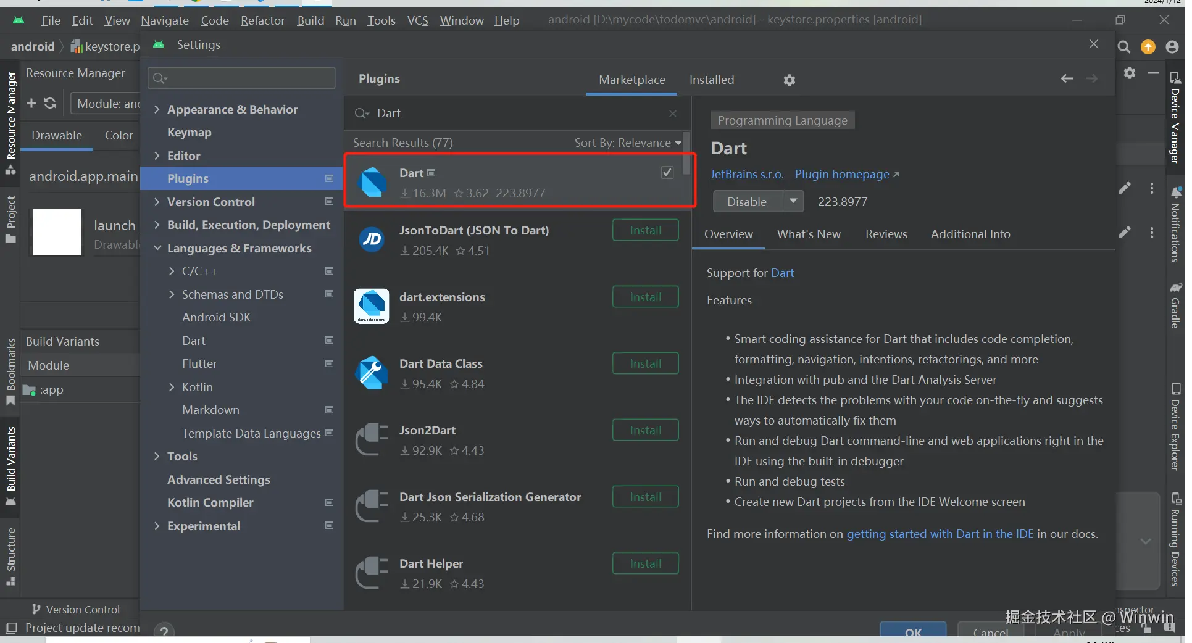Viewport: 1192px width, 643px height.
Task: Disable the Dart plugin
Action: click(x=748, y=202)
